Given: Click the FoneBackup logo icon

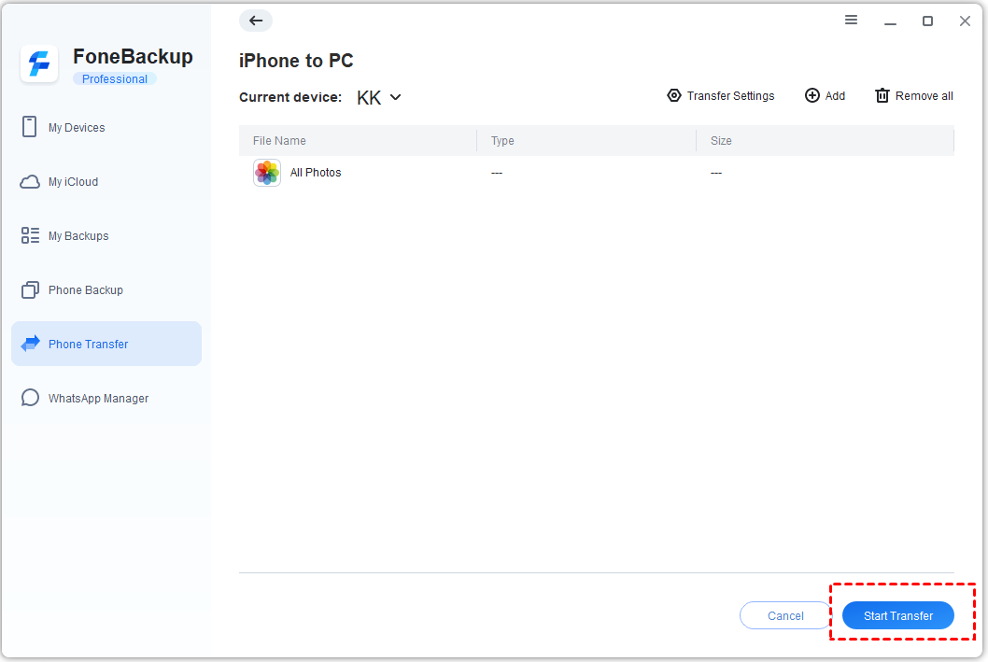Looking at the screenshot, I should [39, 64].
